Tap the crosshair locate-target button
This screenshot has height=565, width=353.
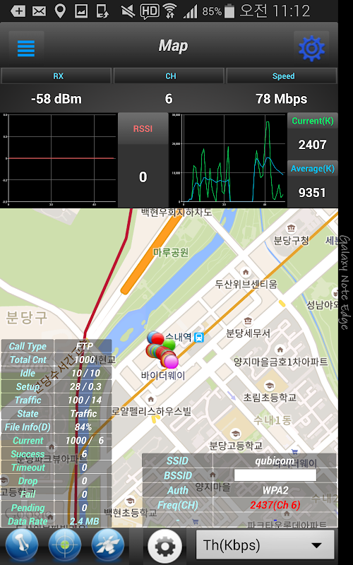(x=65, y=545)
